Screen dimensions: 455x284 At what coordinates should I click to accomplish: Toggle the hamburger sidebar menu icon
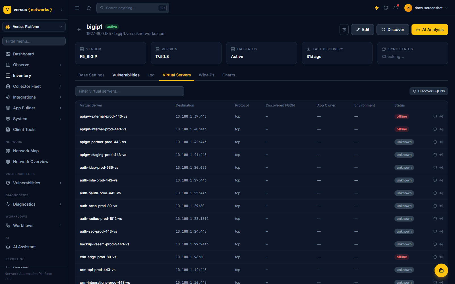tap(77, 8)
